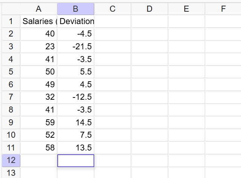
Task: Click cell containing salary 58
Action: tap(39, 148)
